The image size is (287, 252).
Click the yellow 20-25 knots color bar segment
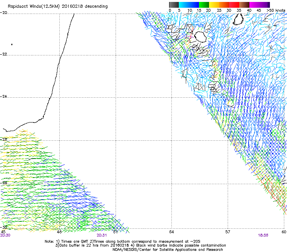214,5
